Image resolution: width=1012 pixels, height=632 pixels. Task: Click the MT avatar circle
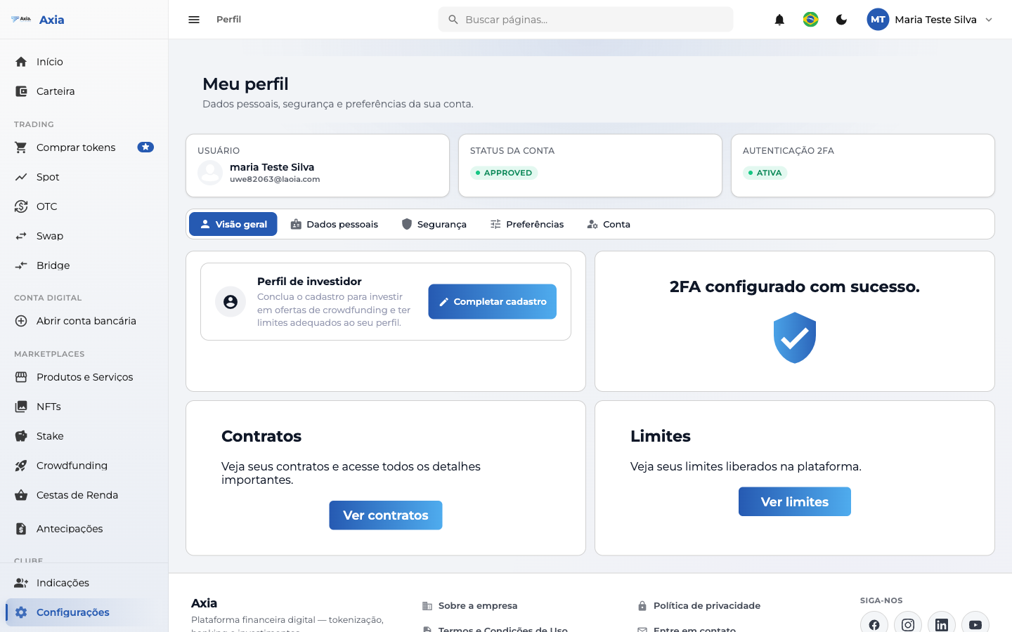(x=878, y=20)
